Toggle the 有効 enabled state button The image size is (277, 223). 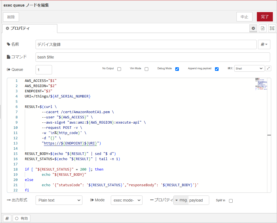(21, 218)
